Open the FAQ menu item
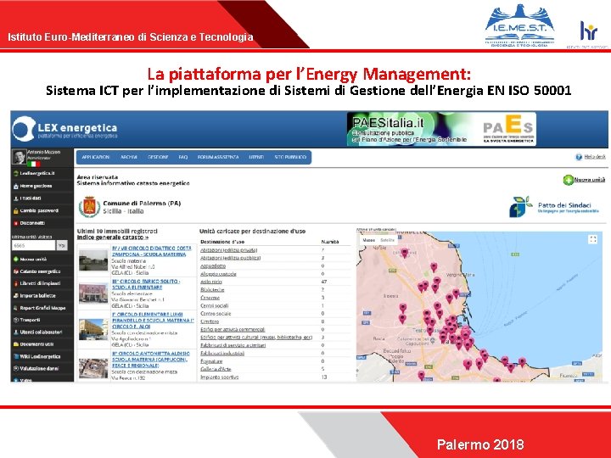 point(183,158)
